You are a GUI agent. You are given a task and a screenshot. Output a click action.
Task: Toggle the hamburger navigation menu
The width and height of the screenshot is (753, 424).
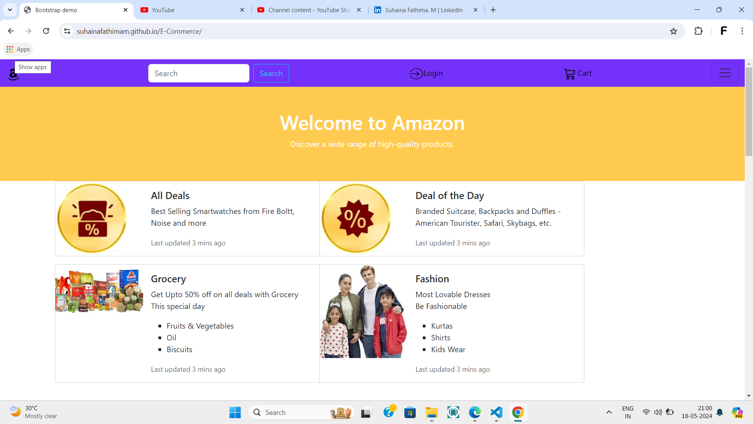pos(724,73)
